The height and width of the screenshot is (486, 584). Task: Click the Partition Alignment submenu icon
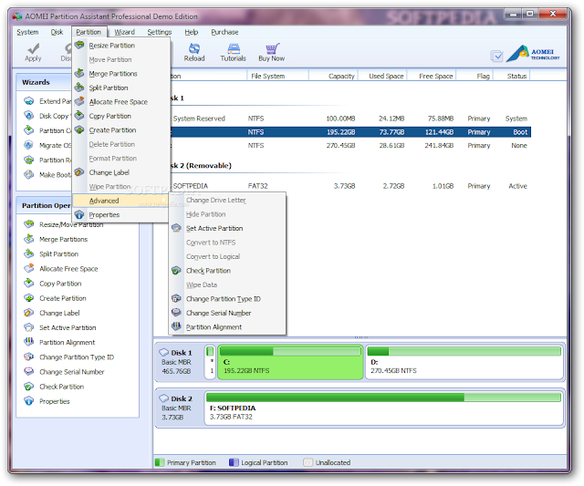tap(176, 326)
